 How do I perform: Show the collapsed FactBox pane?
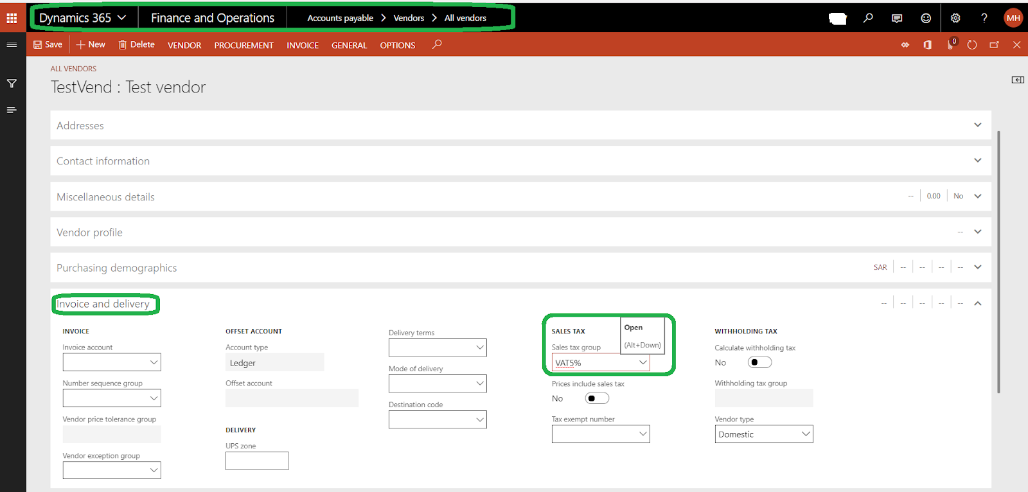point(1018,80)
